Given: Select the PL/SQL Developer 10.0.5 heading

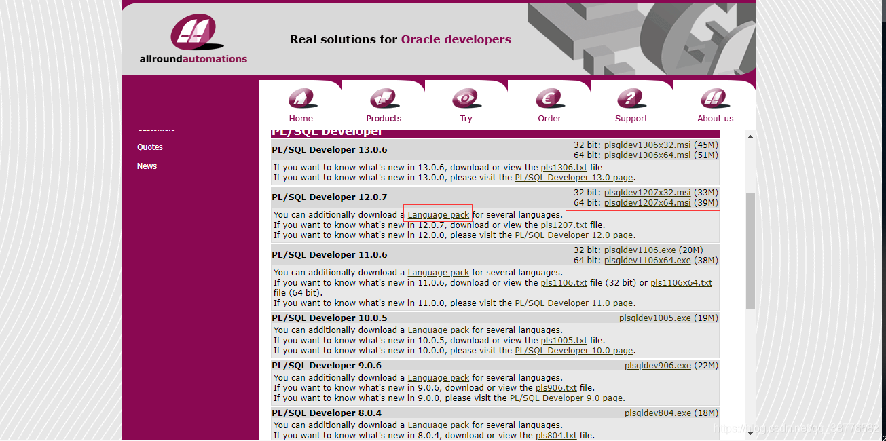Looking at the screenshot, I should click(329, 318).
